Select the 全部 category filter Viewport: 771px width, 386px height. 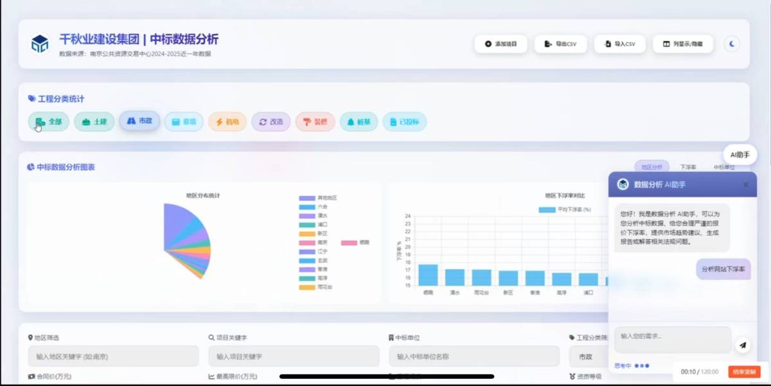pos(49,121)
